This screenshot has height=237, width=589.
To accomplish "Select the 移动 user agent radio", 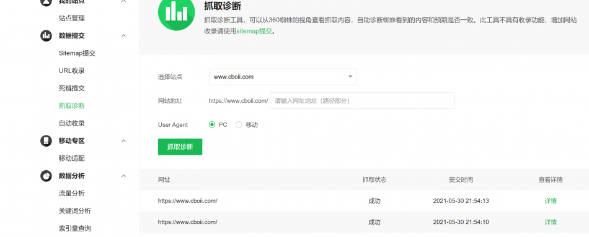I will tap(239, 125).
